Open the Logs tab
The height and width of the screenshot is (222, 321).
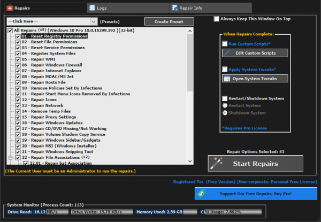(128, 8)
